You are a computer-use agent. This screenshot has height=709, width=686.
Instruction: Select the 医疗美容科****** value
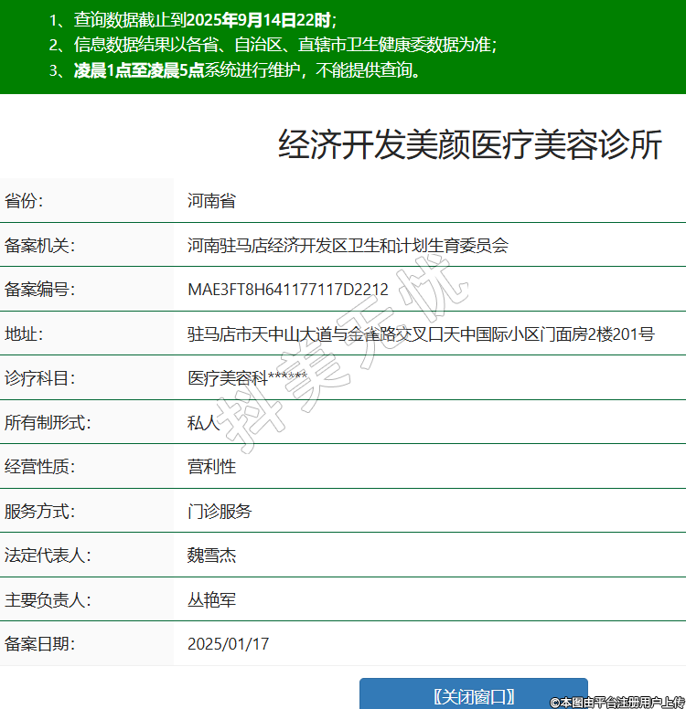pos(247,378)
